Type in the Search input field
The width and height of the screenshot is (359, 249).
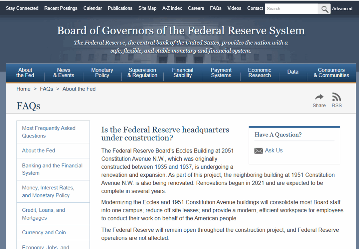pyautogui.click(x=291, y=9)
